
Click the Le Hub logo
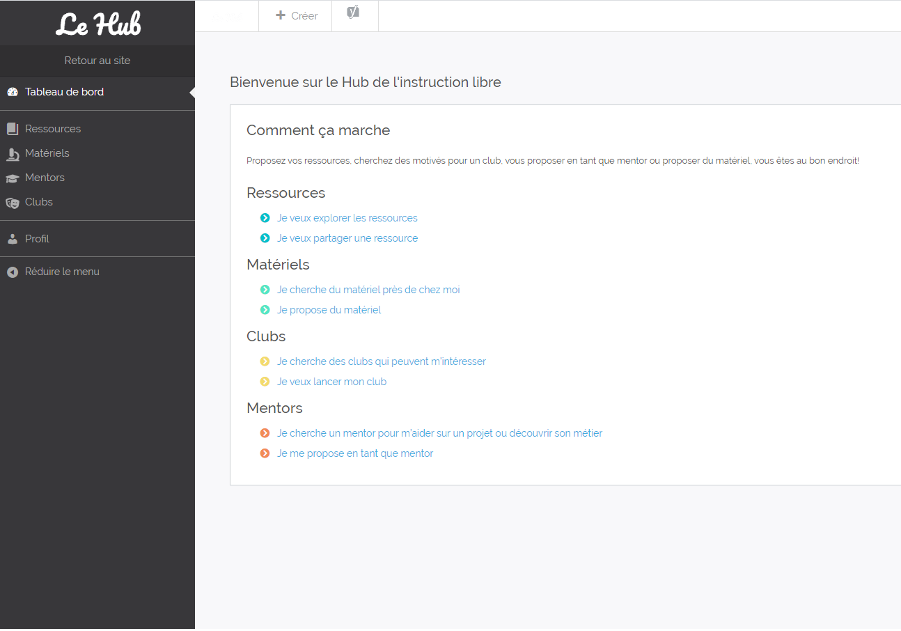97,24
